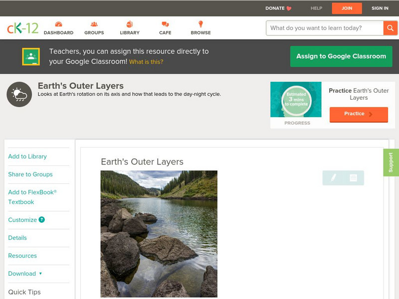Viewport: 399px width, 299px height.
Task: Click the orange Practice button
Action: click(359, 114)
